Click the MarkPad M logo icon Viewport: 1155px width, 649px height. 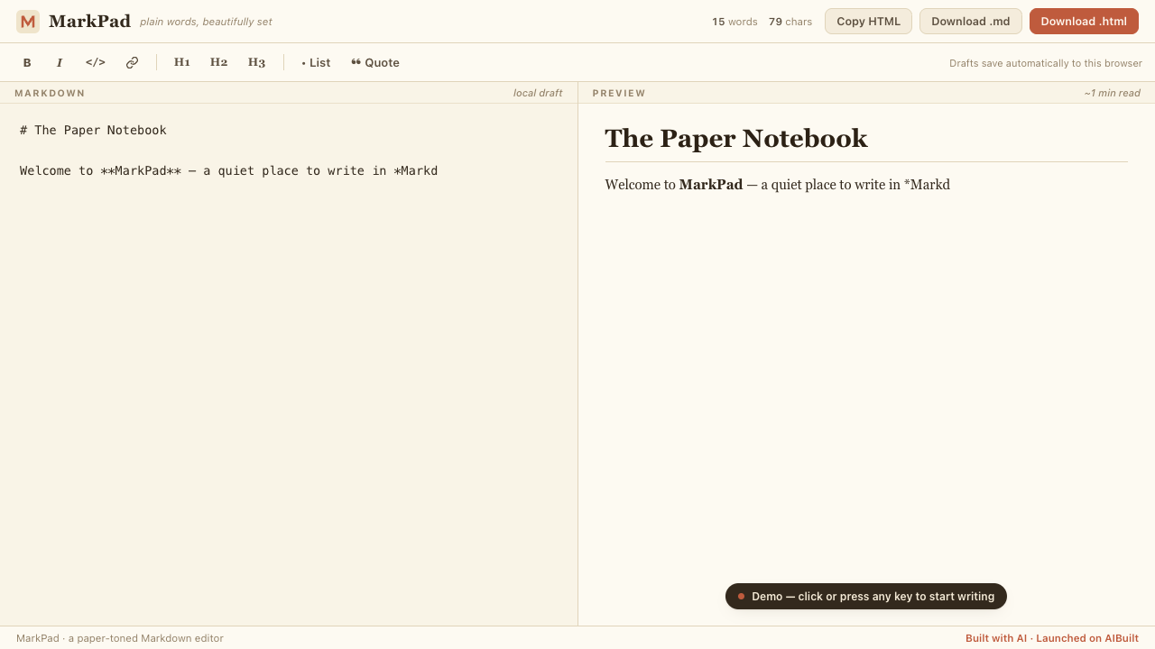(28, 22)
